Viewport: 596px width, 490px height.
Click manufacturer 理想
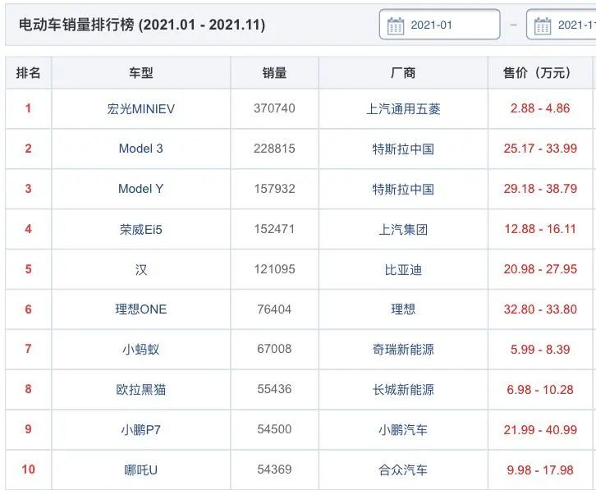click(x=403, y=309)
